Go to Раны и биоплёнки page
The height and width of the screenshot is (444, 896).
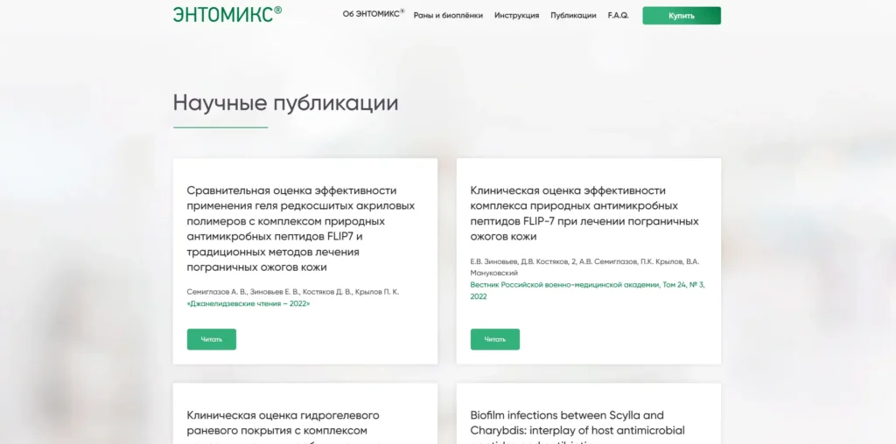(x=448, y=16)
